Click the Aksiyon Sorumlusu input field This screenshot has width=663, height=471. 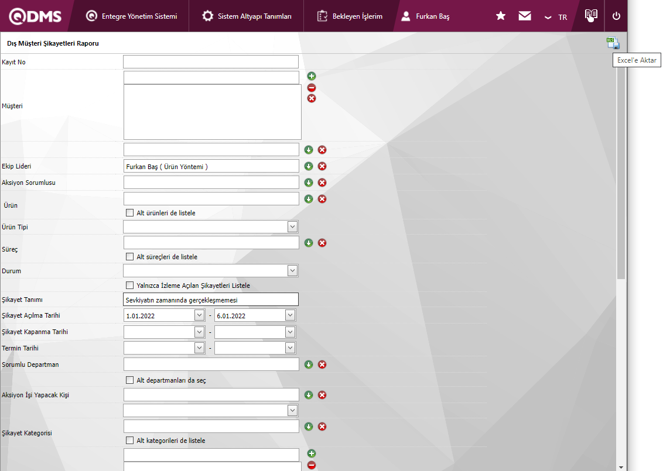[x=211, y=183]
